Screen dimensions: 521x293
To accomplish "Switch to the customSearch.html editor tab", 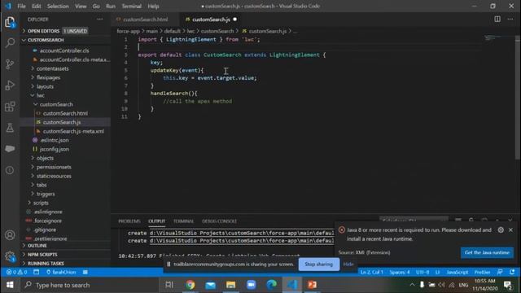I will point(145,20).
